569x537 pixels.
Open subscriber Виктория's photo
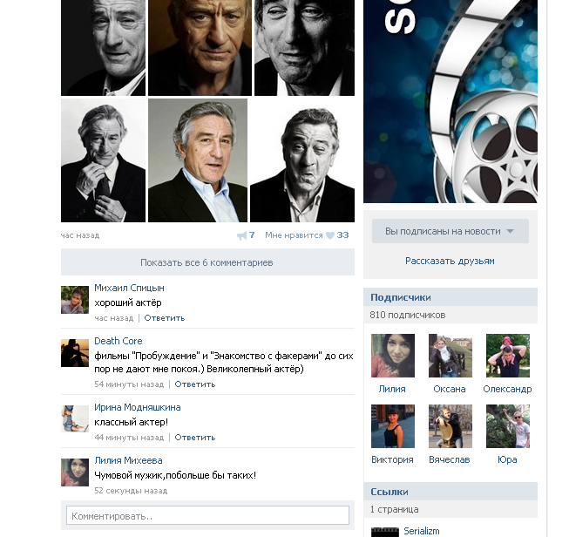(x=393, y=426)
